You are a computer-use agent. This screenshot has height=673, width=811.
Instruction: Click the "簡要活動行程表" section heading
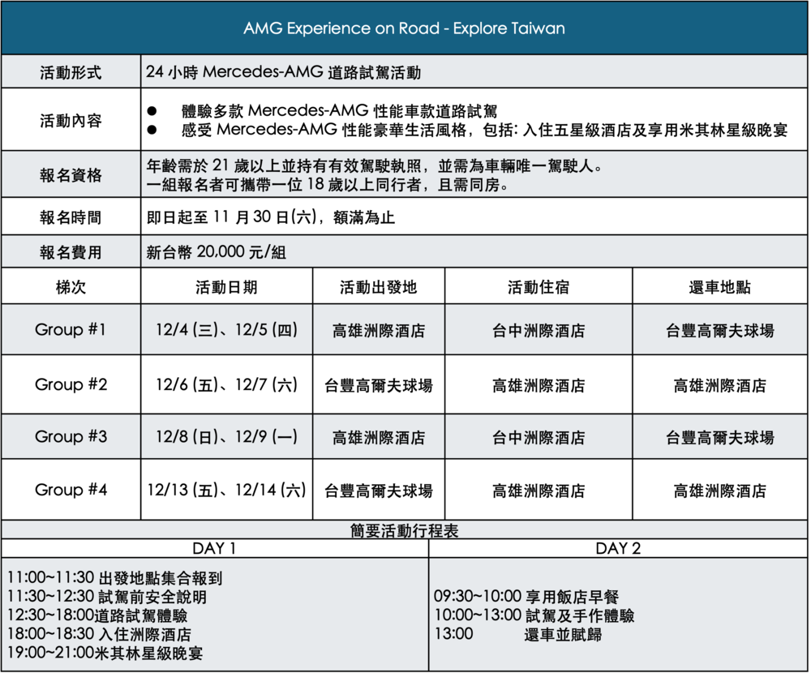click(404, 530)
